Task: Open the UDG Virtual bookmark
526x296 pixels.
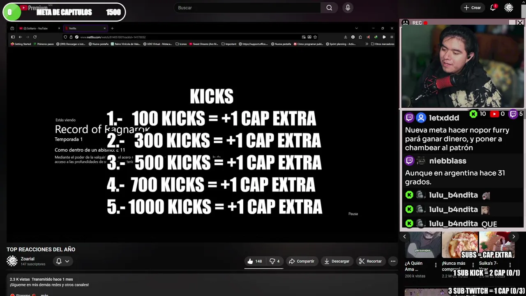Action: coord(157,44)
